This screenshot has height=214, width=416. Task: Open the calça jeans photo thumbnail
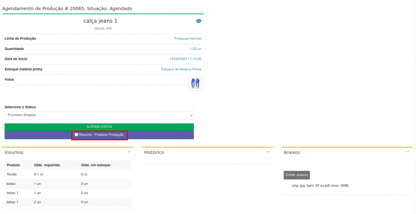(195, 83)
